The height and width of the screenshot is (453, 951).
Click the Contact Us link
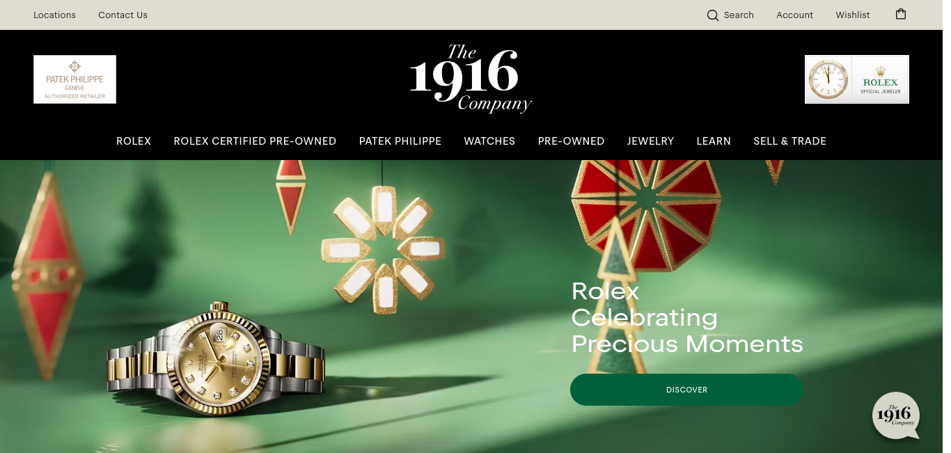tap(123, 15)
